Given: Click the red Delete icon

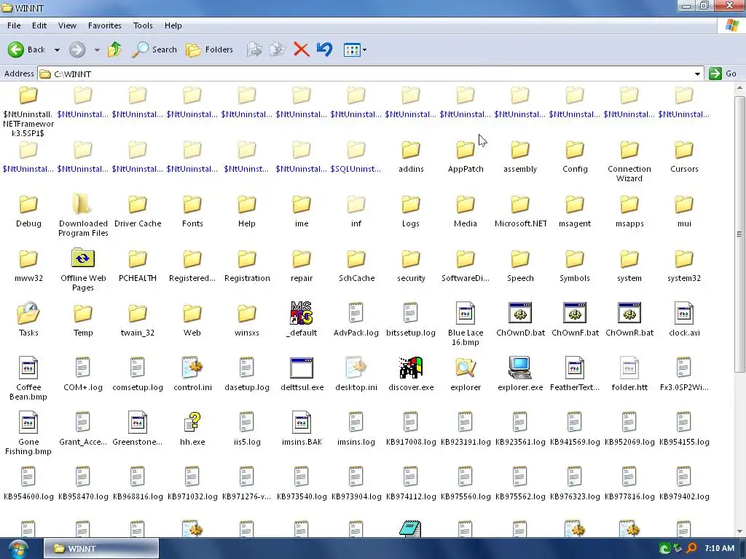Looking at the screenshot, I should [301, 49].
